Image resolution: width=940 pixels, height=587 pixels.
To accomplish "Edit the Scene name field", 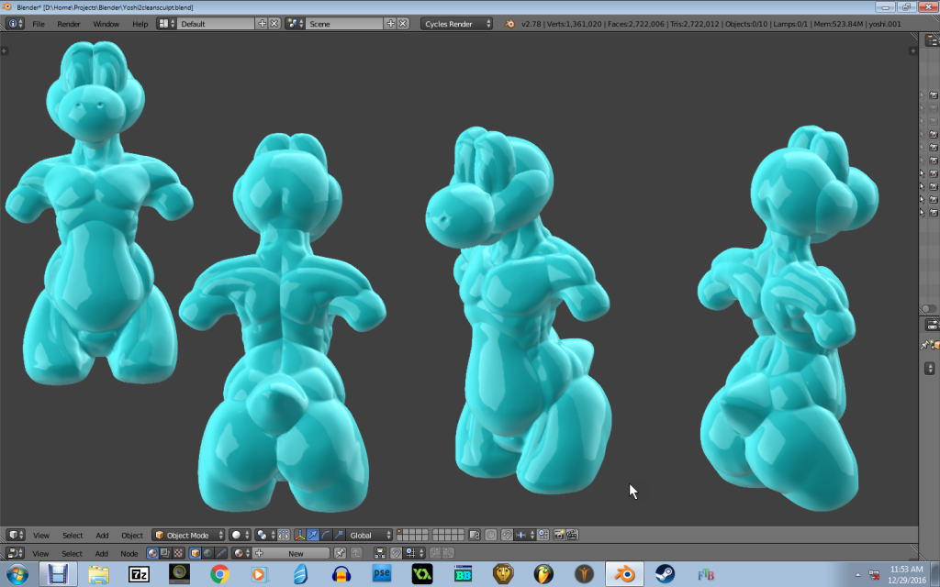I will tap(345, 23).
